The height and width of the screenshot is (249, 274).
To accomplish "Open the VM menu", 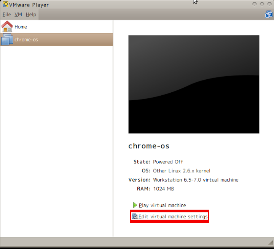I will tap(18, 14).
